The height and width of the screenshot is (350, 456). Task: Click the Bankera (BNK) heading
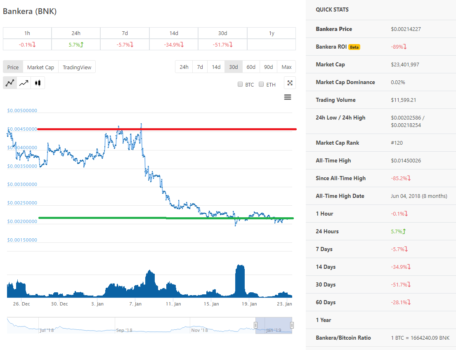coord(30,11)
